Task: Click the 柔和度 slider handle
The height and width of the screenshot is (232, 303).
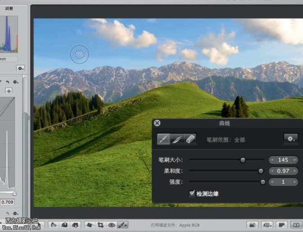Action: [x=260, y=171]
